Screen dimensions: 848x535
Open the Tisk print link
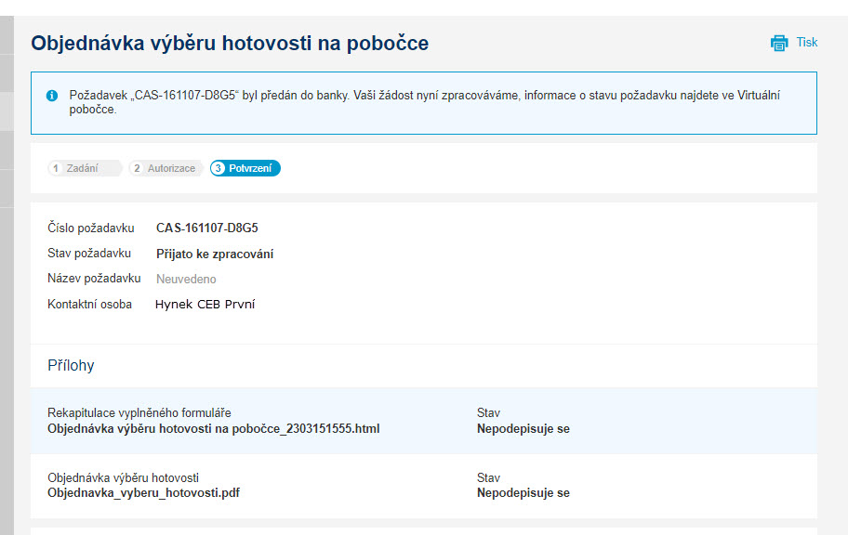[x=806, y=42]
